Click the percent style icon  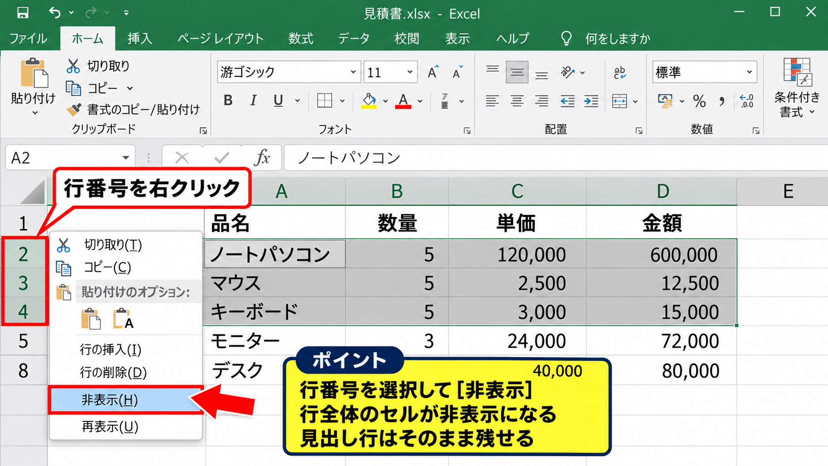(x=699, y=102)
